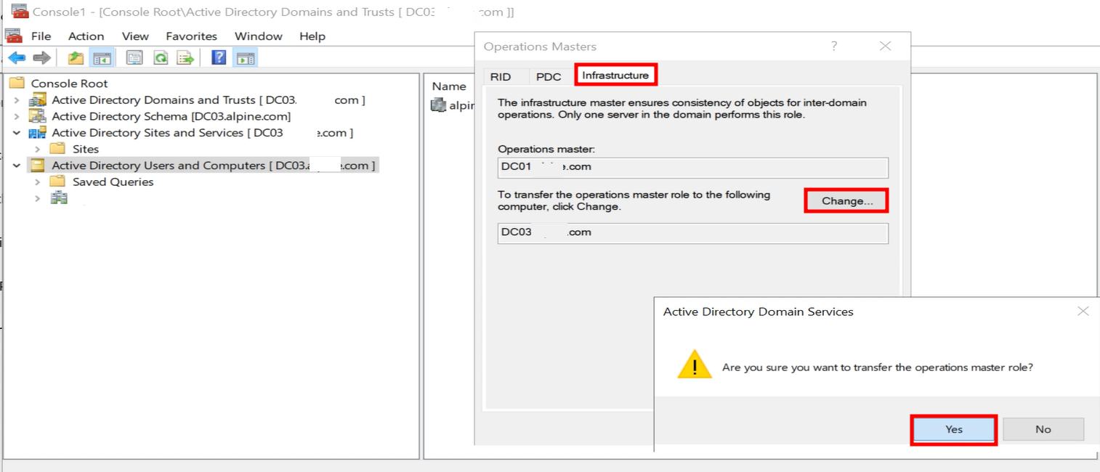
Task: Expand the Saved Queries folder
Action: point(37,182)
